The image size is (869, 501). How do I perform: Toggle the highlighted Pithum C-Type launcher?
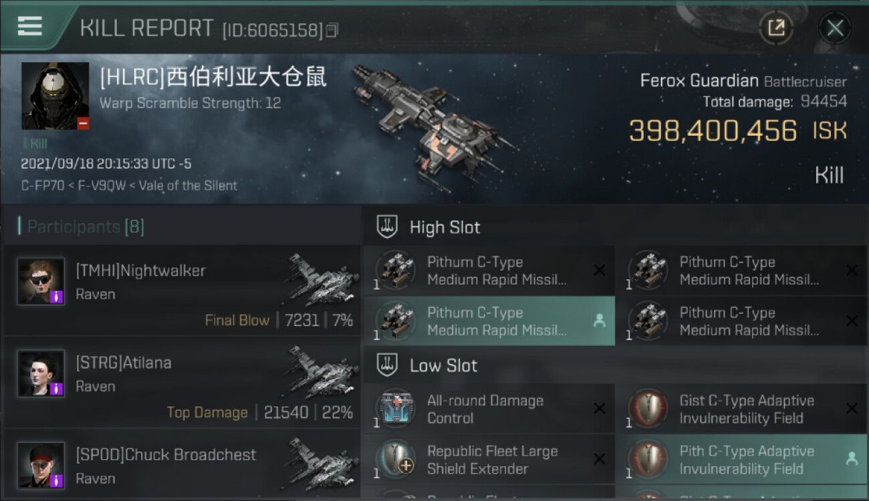coord(489,321)
